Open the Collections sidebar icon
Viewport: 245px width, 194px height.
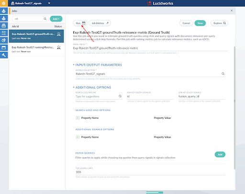tap(4, 25)
